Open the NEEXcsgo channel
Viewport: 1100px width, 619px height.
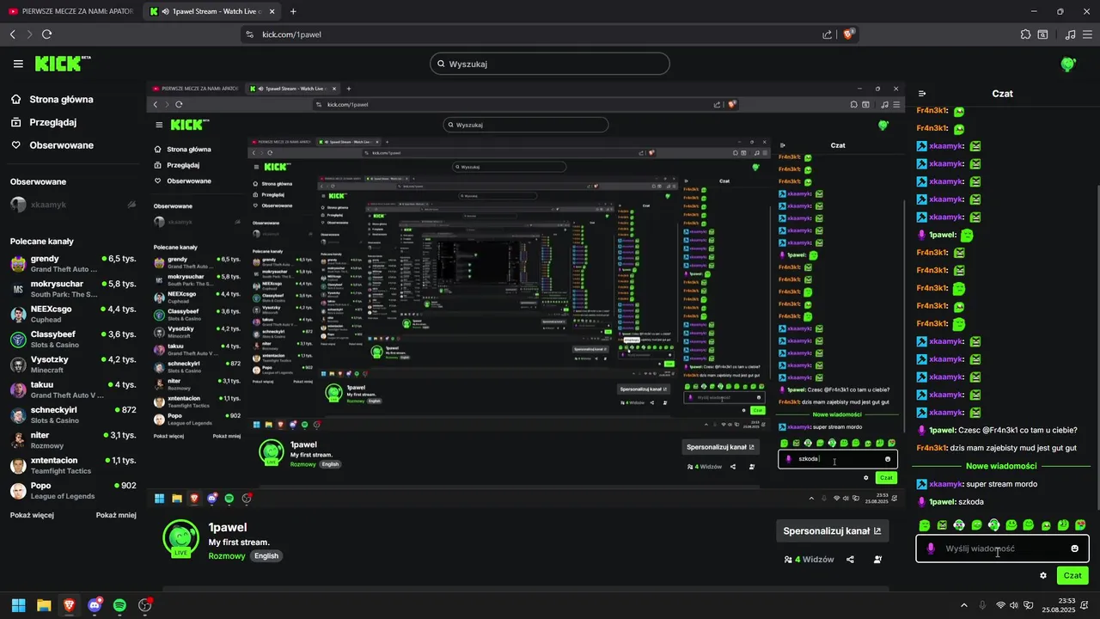tap(73, 314)
